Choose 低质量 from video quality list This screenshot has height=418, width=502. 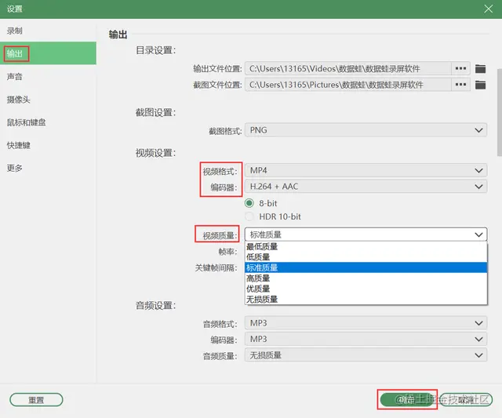[366, 257]
